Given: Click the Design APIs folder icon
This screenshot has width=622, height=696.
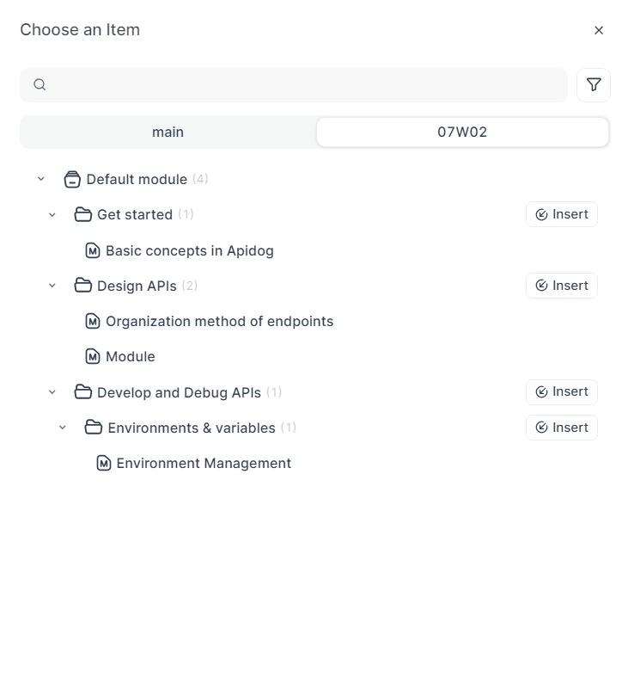Looking at the screenshot, I should click(83, 286).
